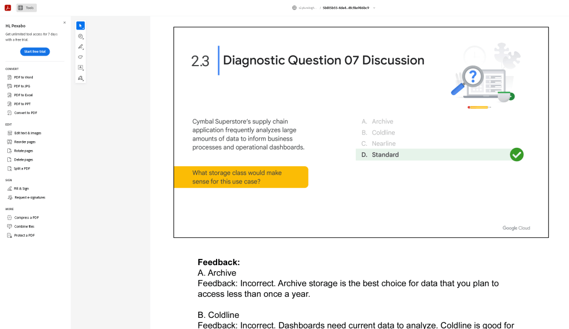Click the Fill & Sign pen icon
569x329 pixels.
point(9,188)
